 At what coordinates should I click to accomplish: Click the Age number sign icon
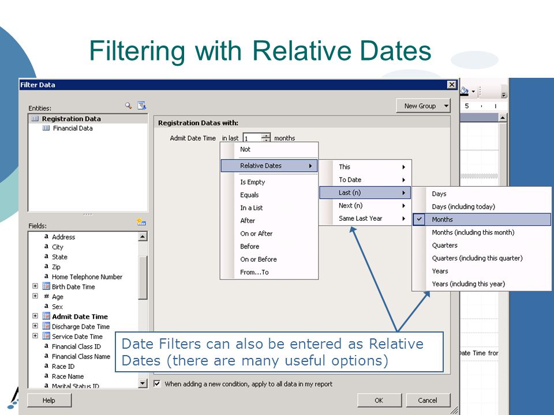(46, 296)
